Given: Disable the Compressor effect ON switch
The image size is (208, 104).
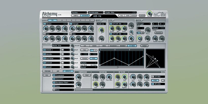Looking at the screenshot, I should point(54,75).
